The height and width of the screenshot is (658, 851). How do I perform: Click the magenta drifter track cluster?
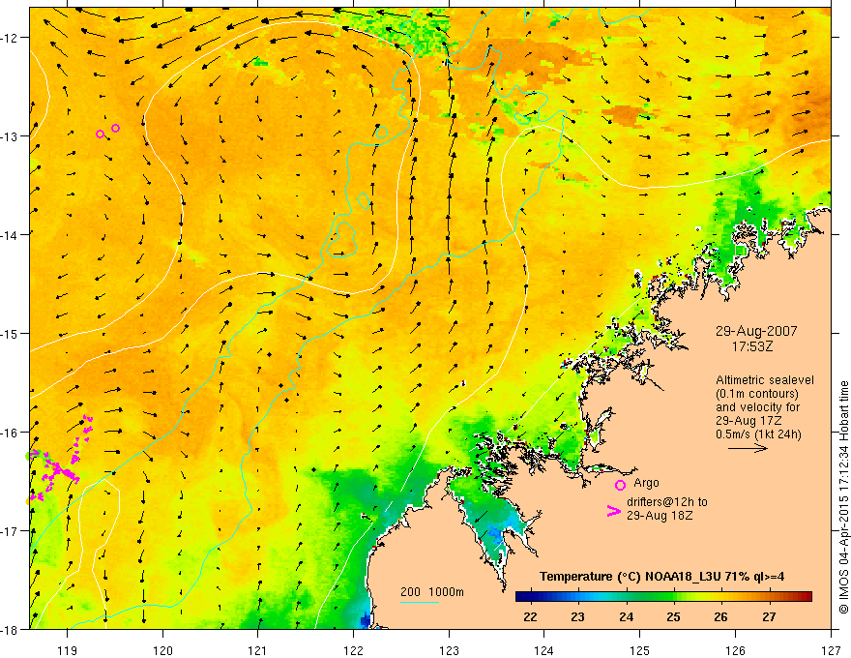tap(61, 459)
